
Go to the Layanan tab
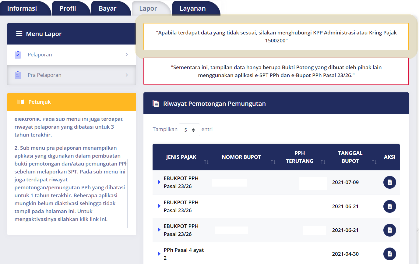(192, 8)
